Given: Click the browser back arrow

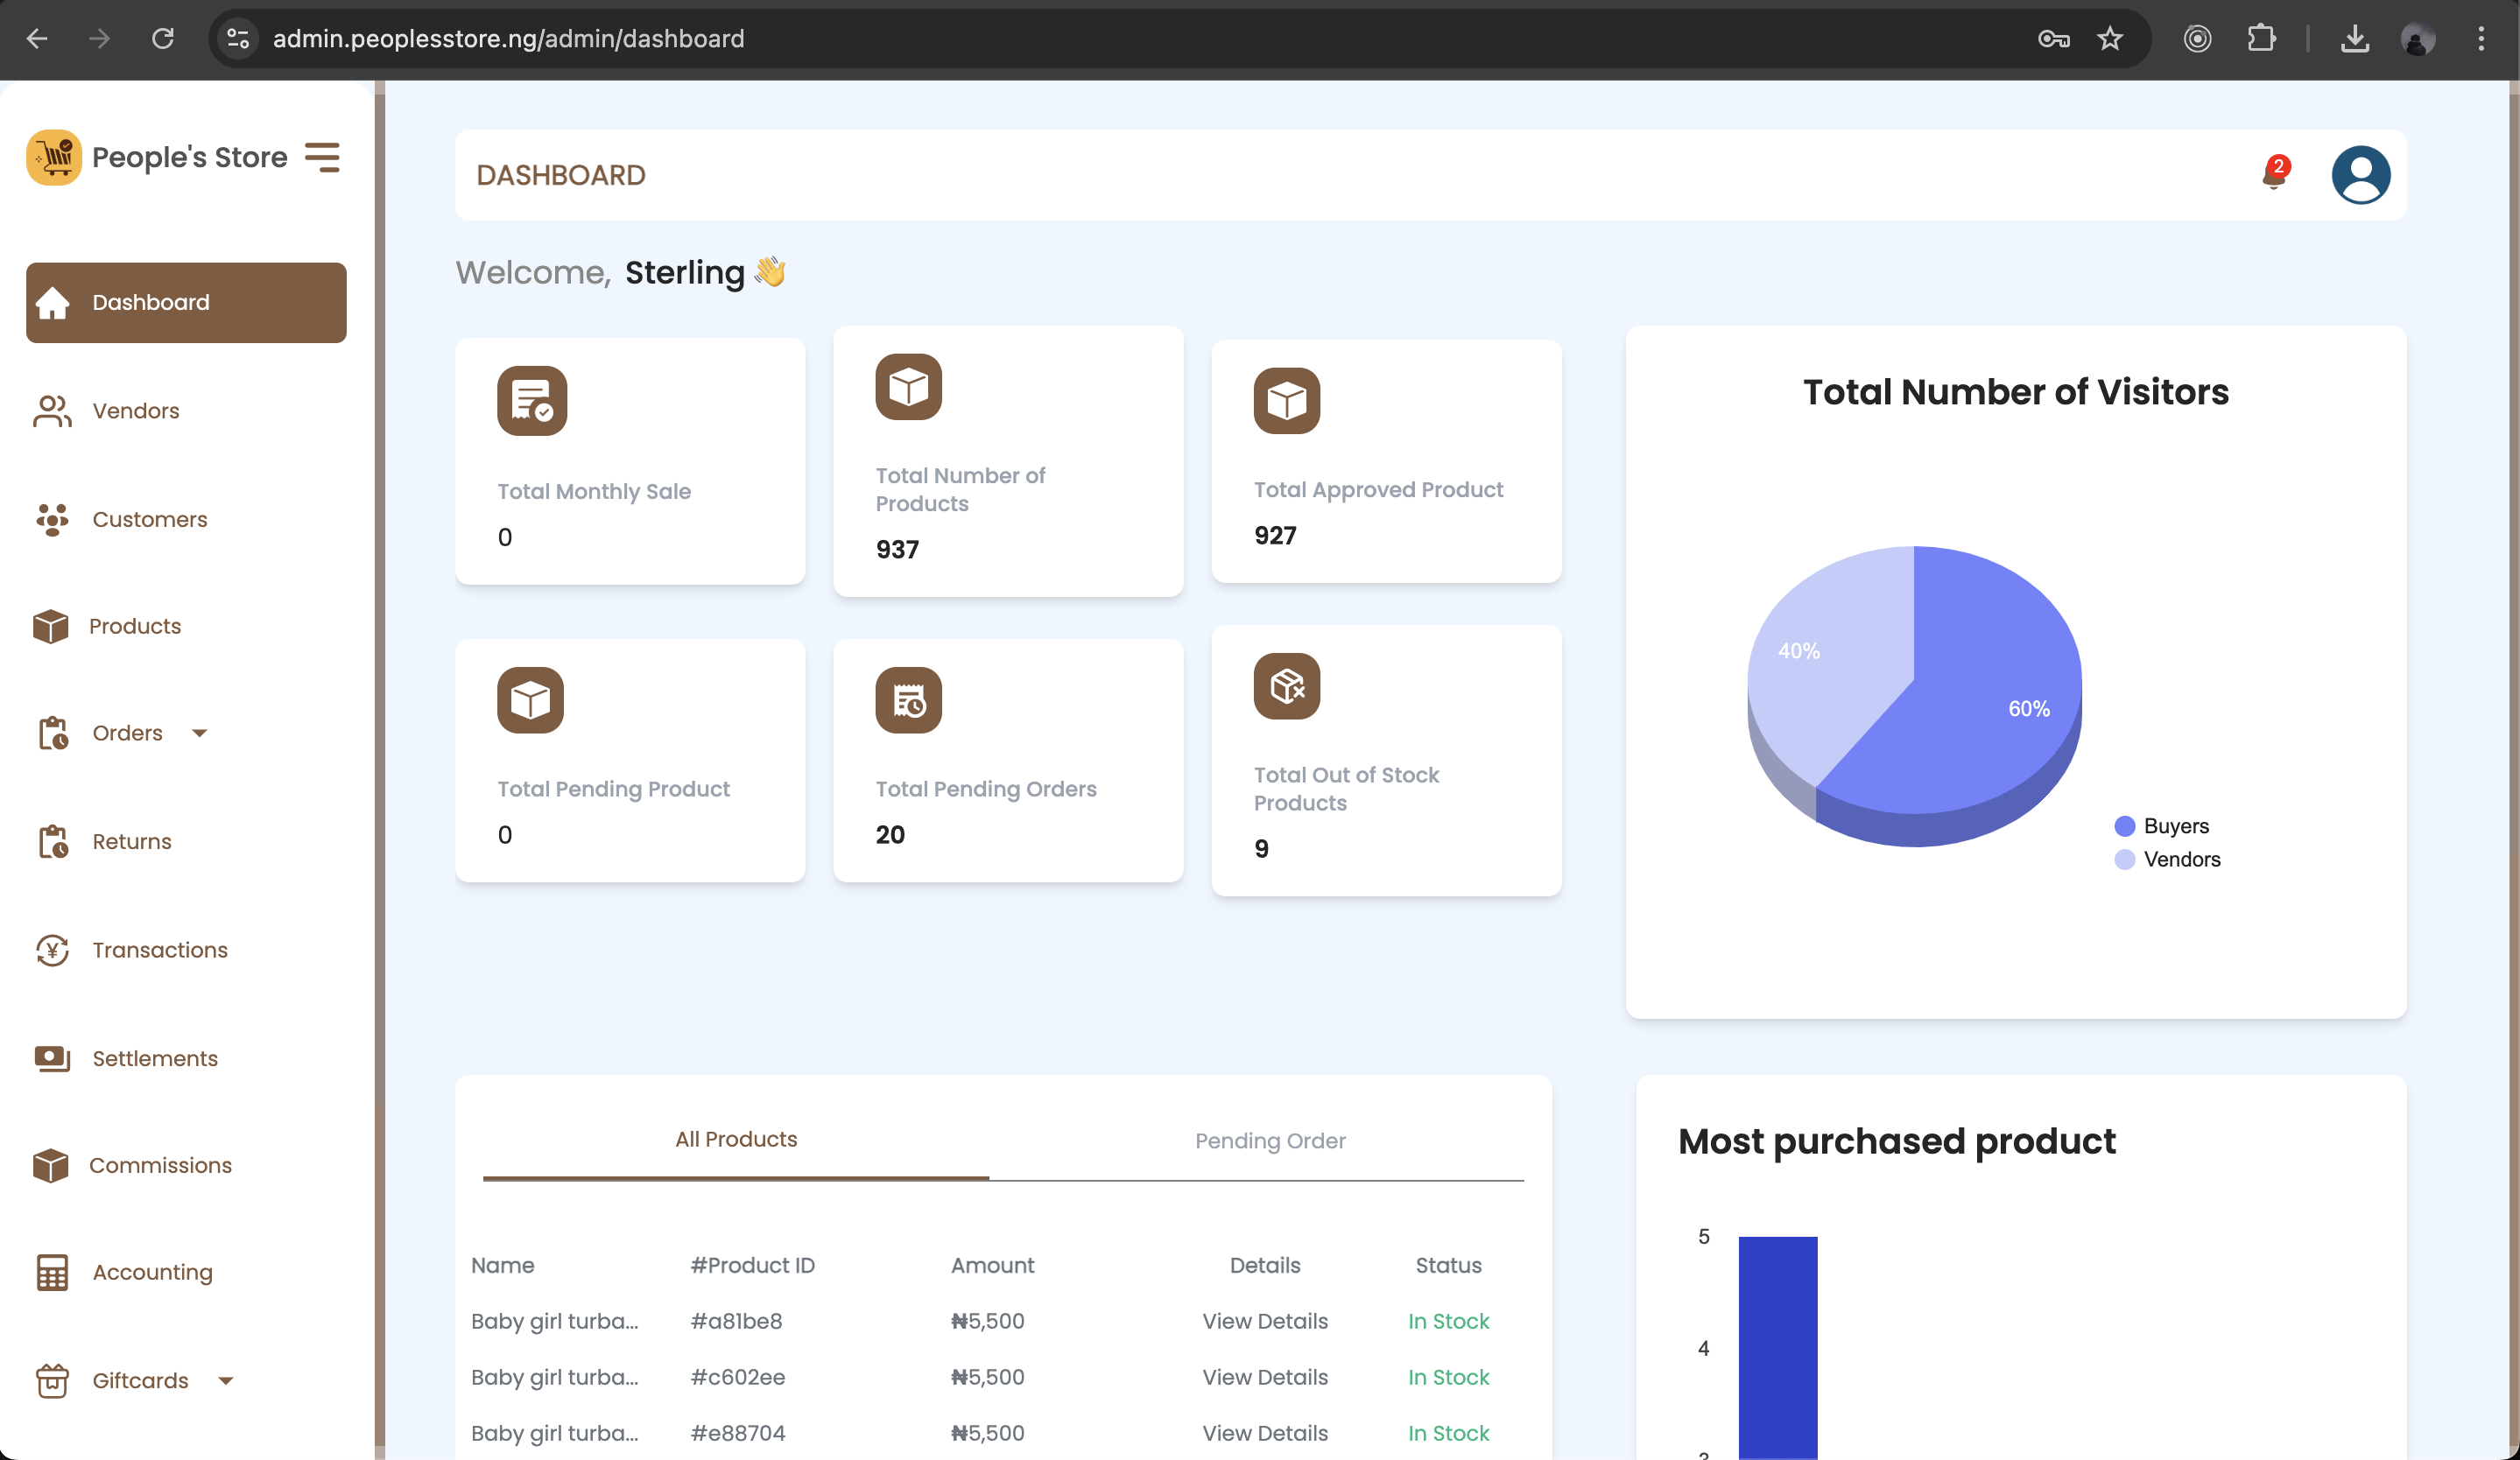Looking at the screenshot, I should coord(38,39).
